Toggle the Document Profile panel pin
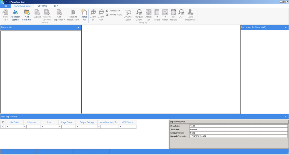This screenshot has height=155, width=289. pyautogui.click(x=286, y=28)
